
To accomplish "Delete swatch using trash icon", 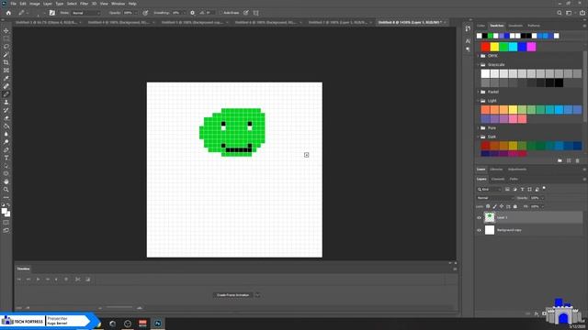I will 578,160.
